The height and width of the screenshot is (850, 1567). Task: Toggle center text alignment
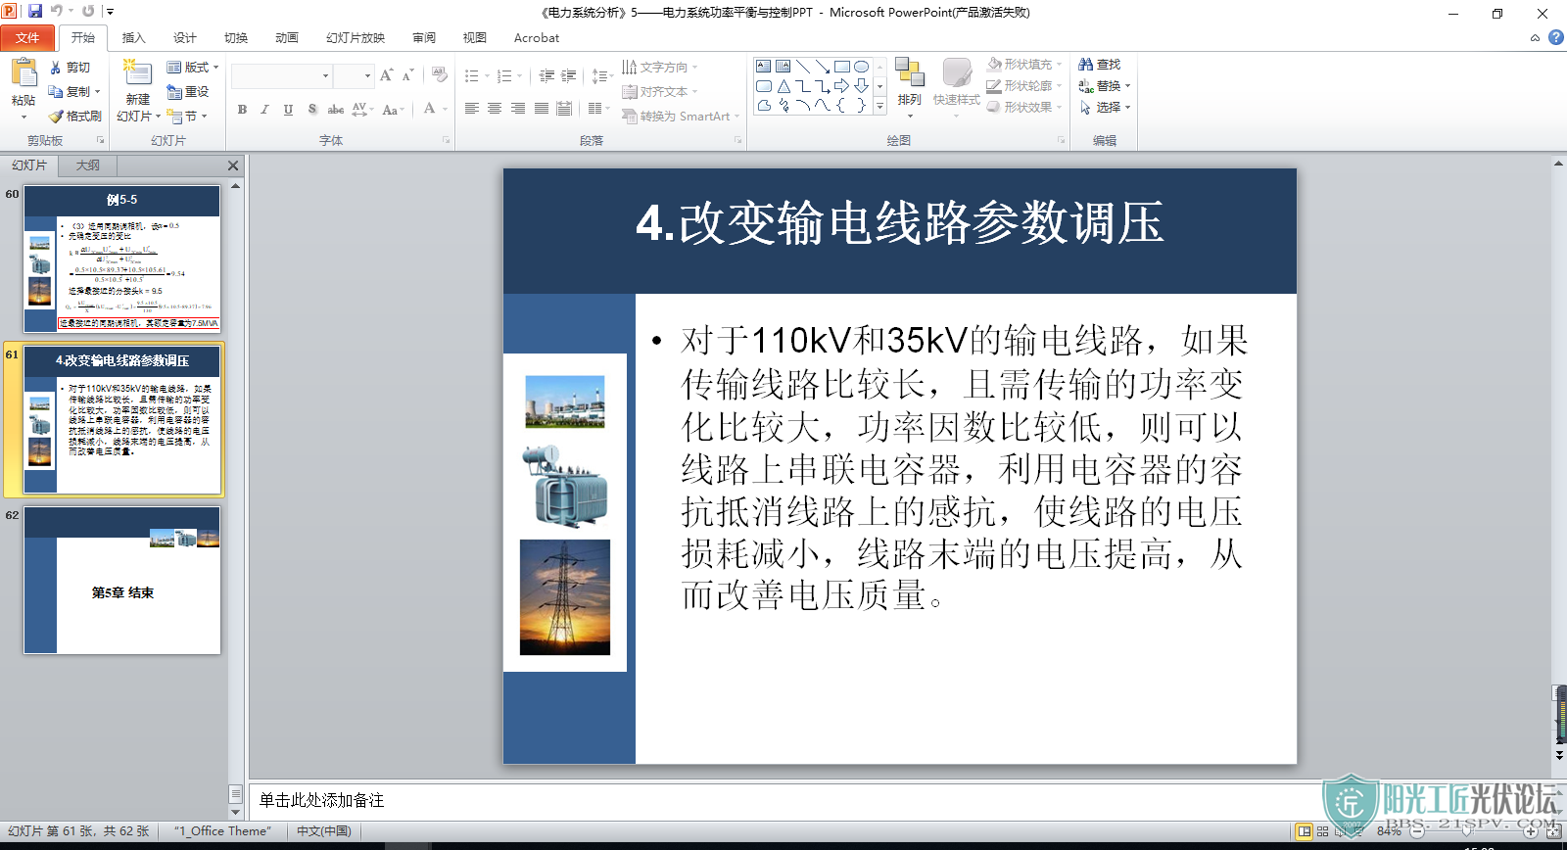(495, 109)
